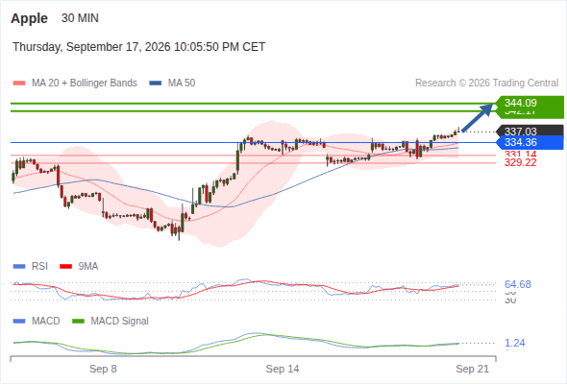
Task: Click the MACD Signal green legend swatch
Action: pos(79,322)
